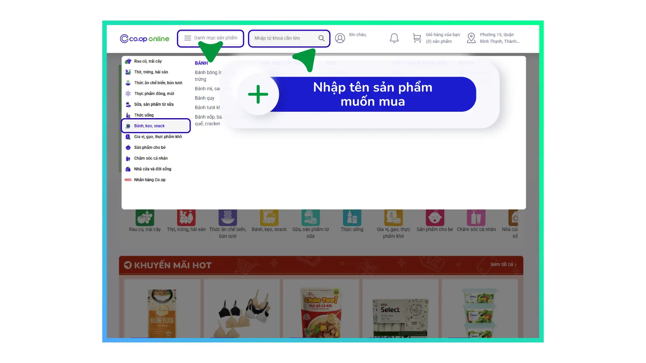Click the Co.op Online logo
This screenshot has height=363, width=646.
144,38
